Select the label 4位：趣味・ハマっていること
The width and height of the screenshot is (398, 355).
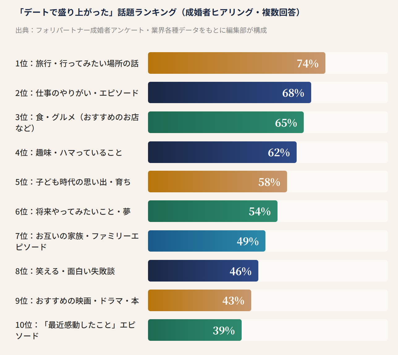pos(69,152)
